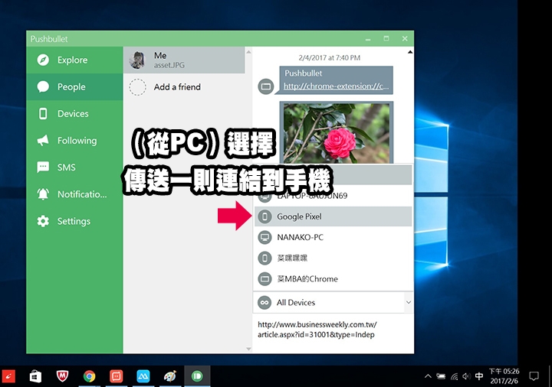The height and width of the screenshot is (387, 552).
Task: Choose the LAPTOP device in list
Action: tap(333, 196)
